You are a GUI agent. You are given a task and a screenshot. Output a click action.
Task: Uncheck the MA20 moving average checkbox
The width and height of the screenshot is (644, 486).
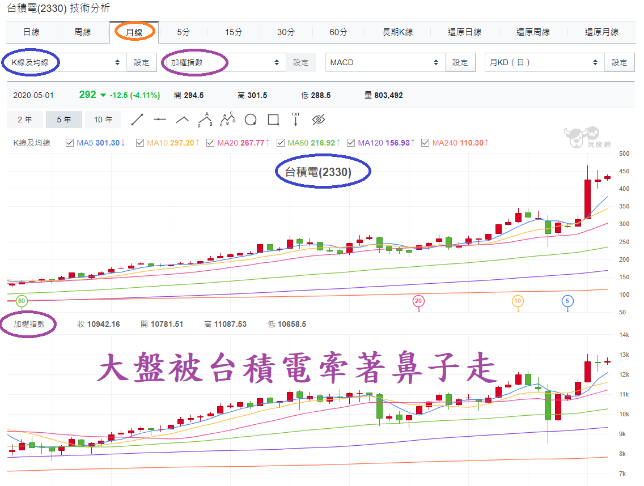(x=210, y=143)
